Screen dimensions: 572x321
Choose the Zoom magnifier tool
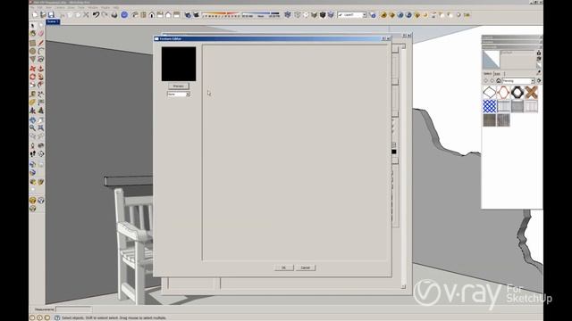coord(32,128)
